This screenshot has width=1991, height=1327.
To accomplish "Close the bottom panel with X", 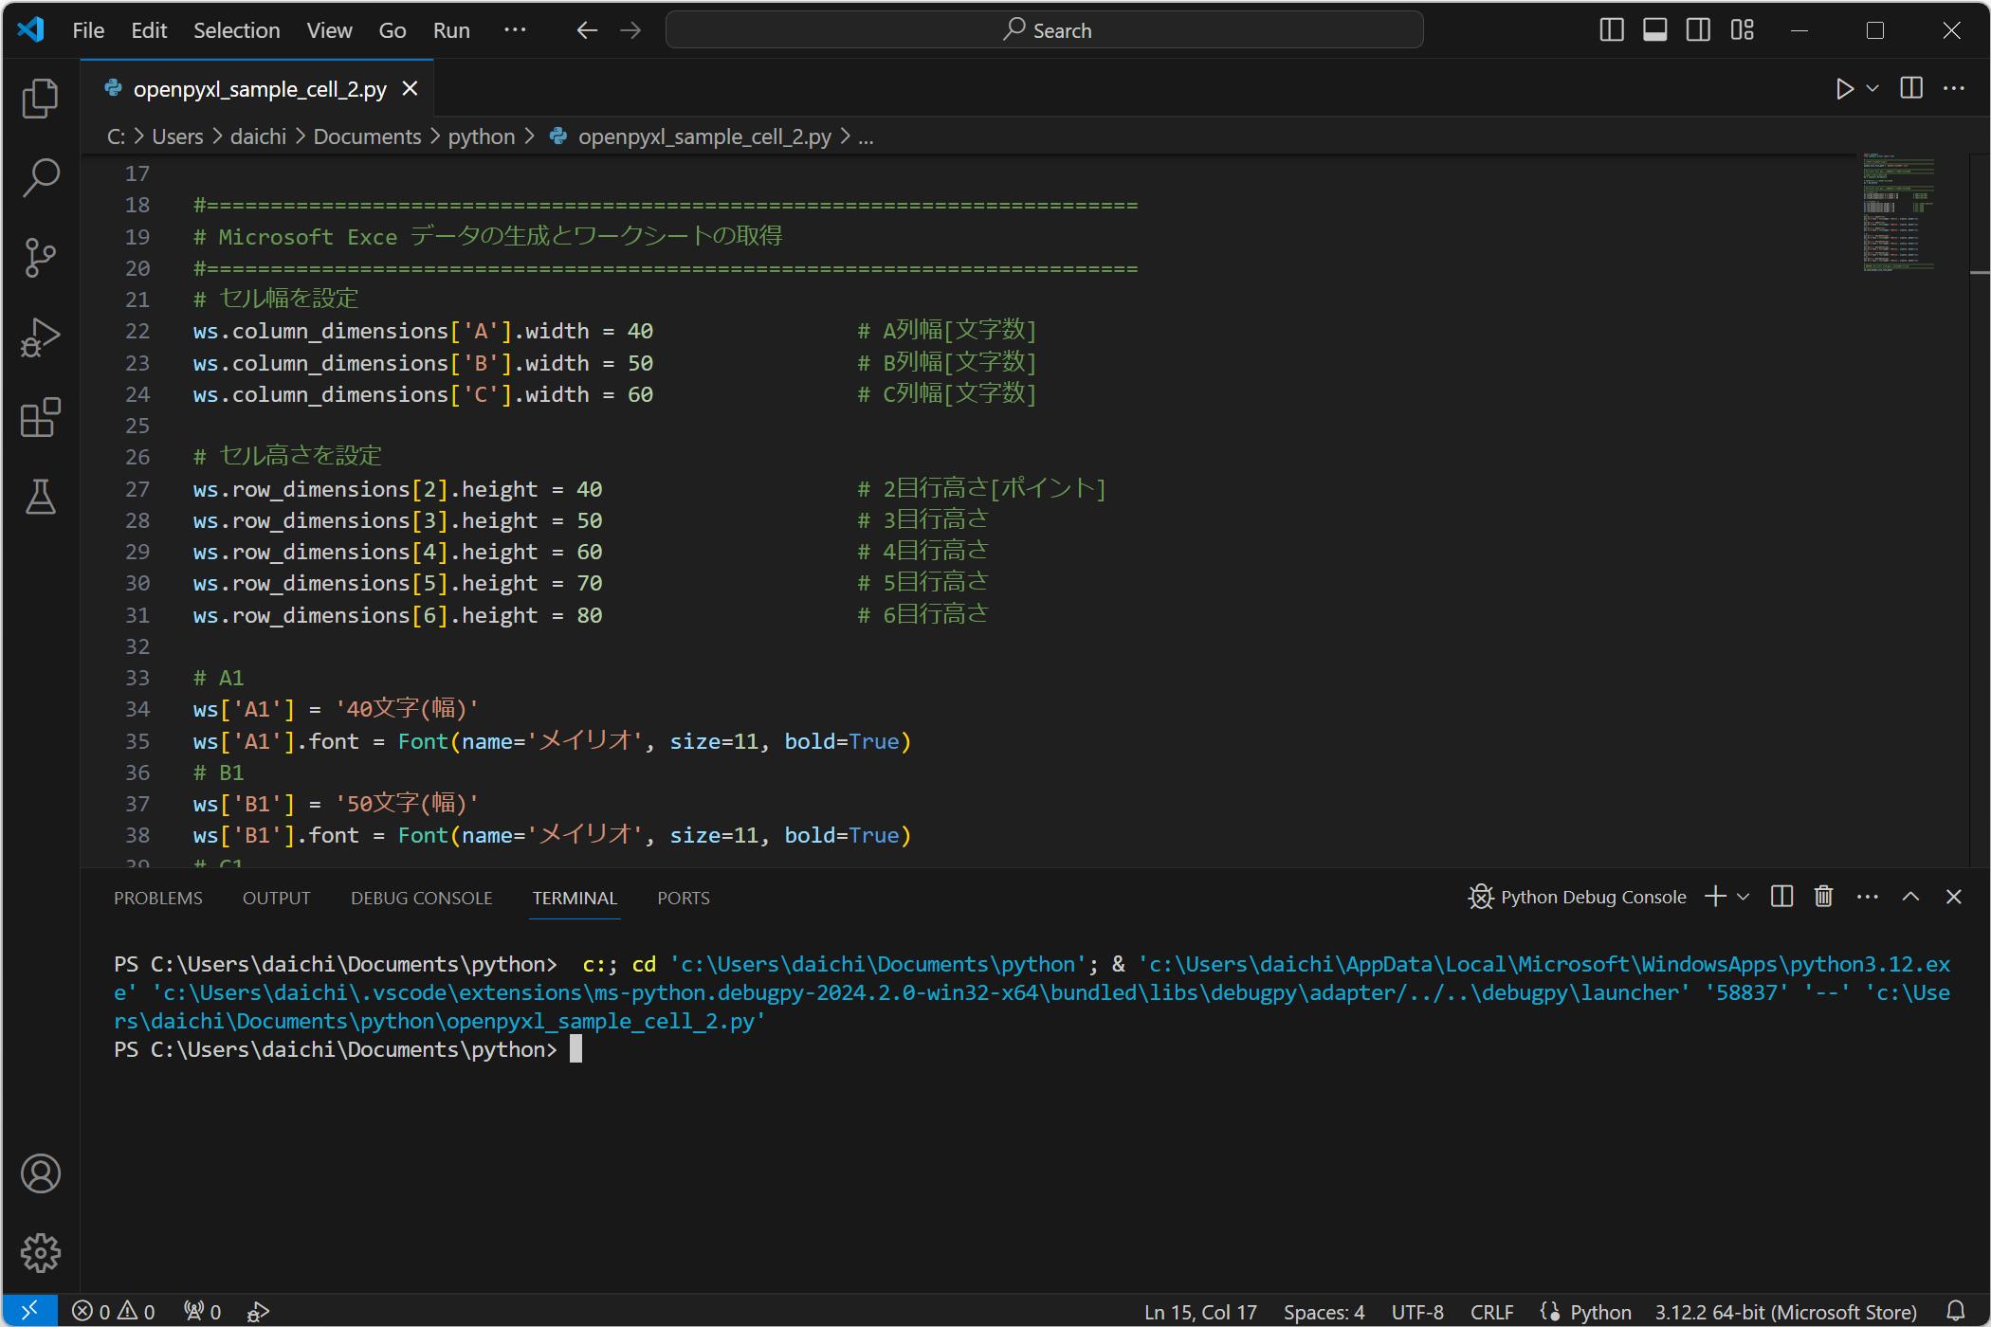I will tap(1954, 897).
